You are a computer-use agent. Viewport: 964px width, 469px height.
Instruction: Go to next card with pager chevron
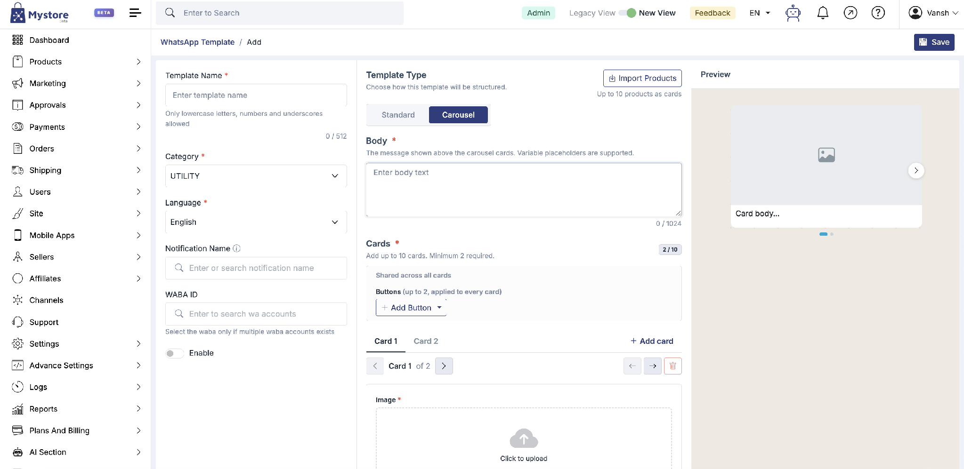tap(444, 366)
